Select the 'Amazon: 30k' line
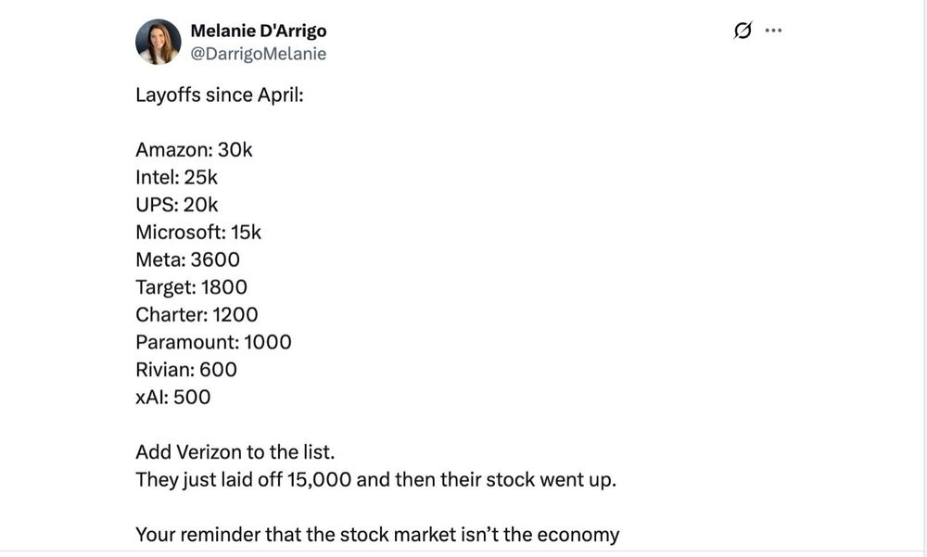 pos(194,150)
